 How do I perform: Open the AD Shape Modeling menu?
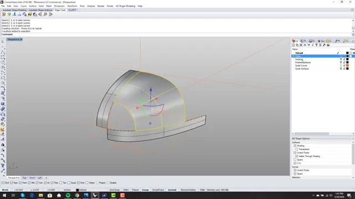(125, 6)
